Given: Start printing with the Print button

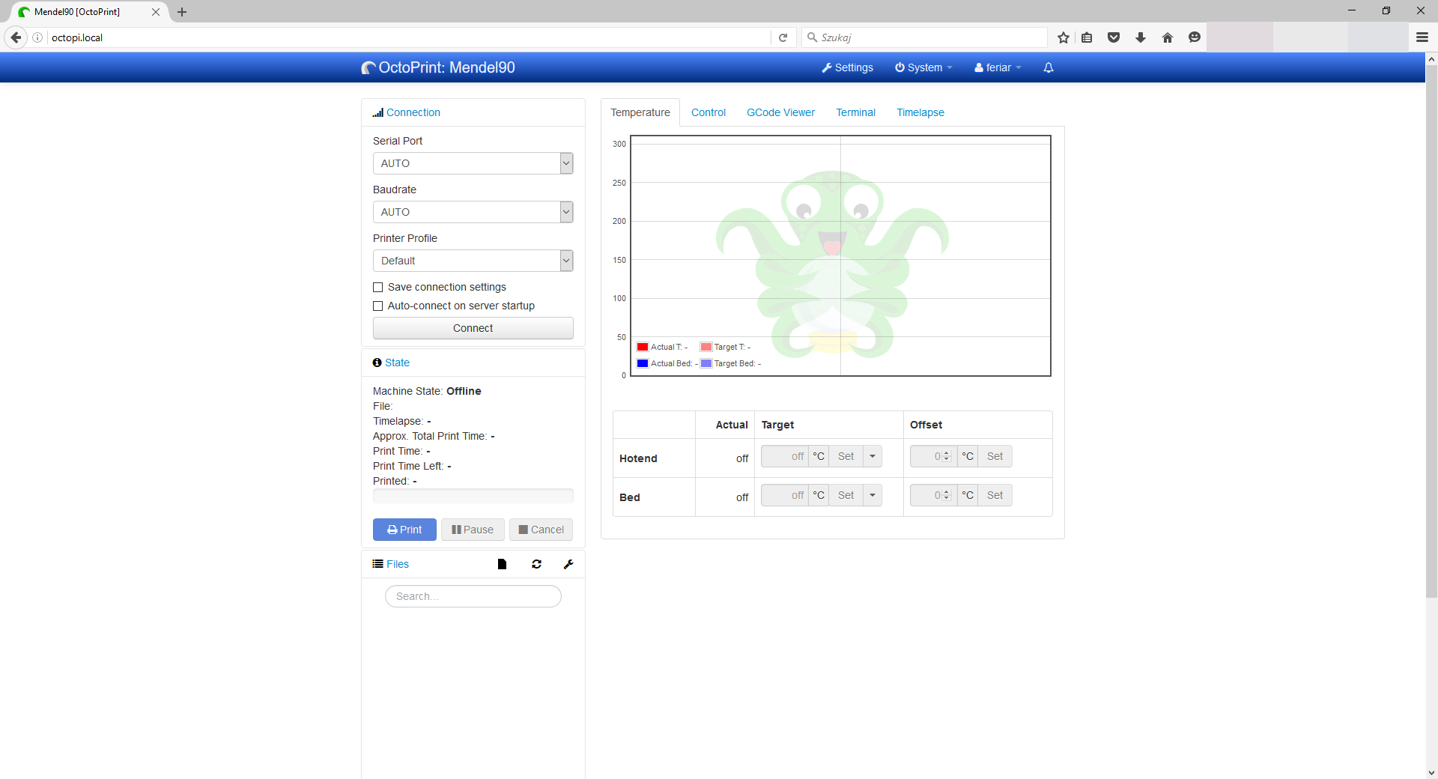Looking at the screenshot, I should [404, 530].
